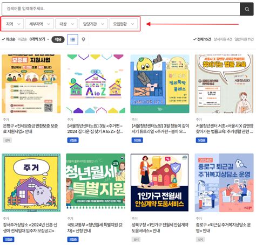Open 서울청년센터노원 청동이 같이 서기 튜토리얼 title
This screenshot has height=245, width=256.
click(160, 129)
